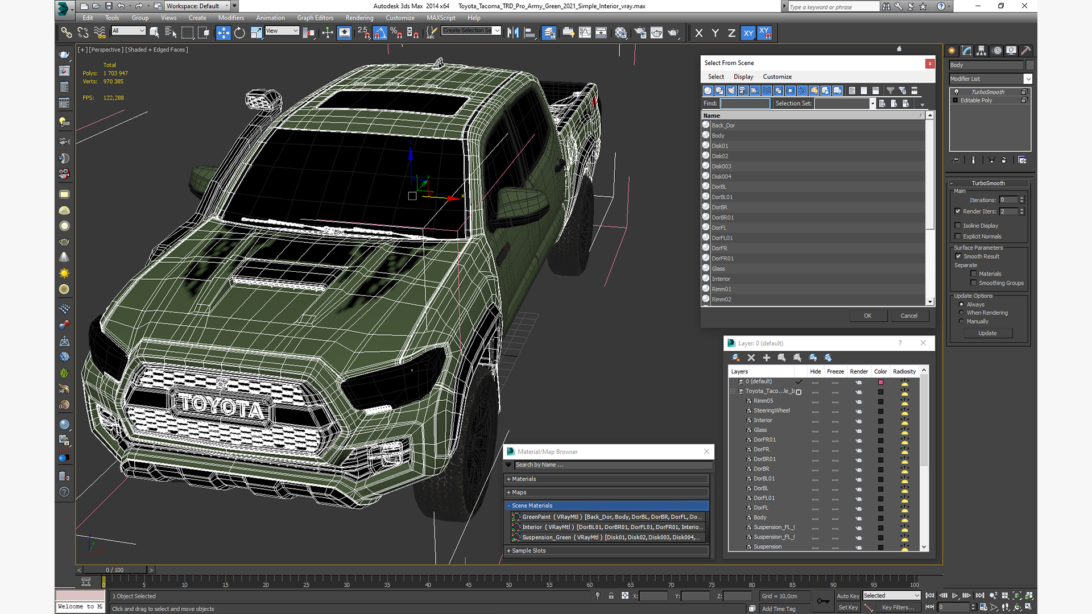This screenshot has height=614, width=1092.
Task: Open the Display menu in Select From Scene
Action: (743, 77)
